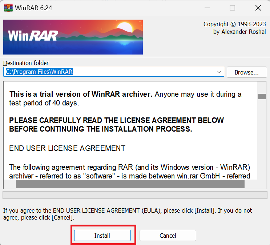Click the Destination folder label
Screen dimensions: 270x245
click(26, 63)
